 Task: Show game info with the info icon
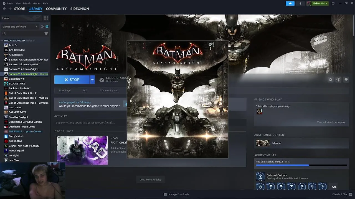[x=338, y=79]
